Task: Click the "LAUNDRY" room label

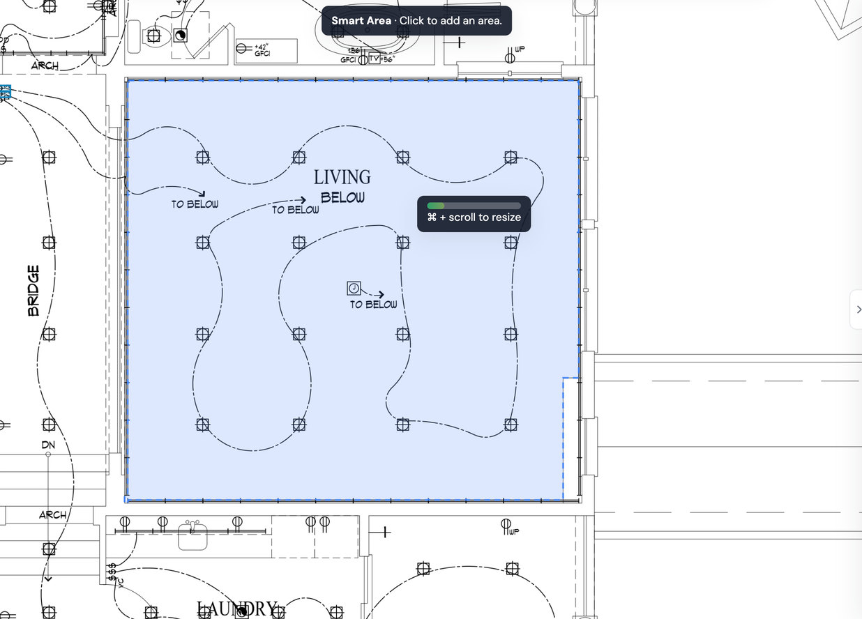Action: pos(237,609)
